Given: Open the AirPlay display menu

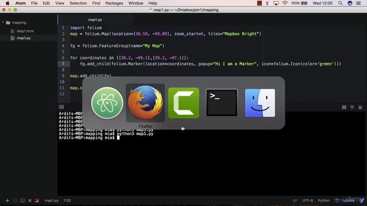Looking at the screenshot, I should 276,3.
